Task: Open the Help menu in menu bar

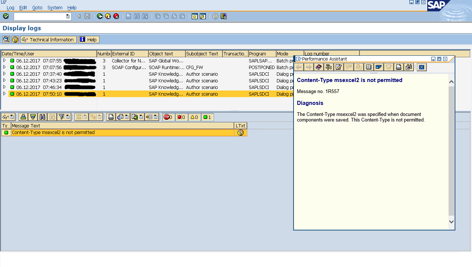Action: 72,7
